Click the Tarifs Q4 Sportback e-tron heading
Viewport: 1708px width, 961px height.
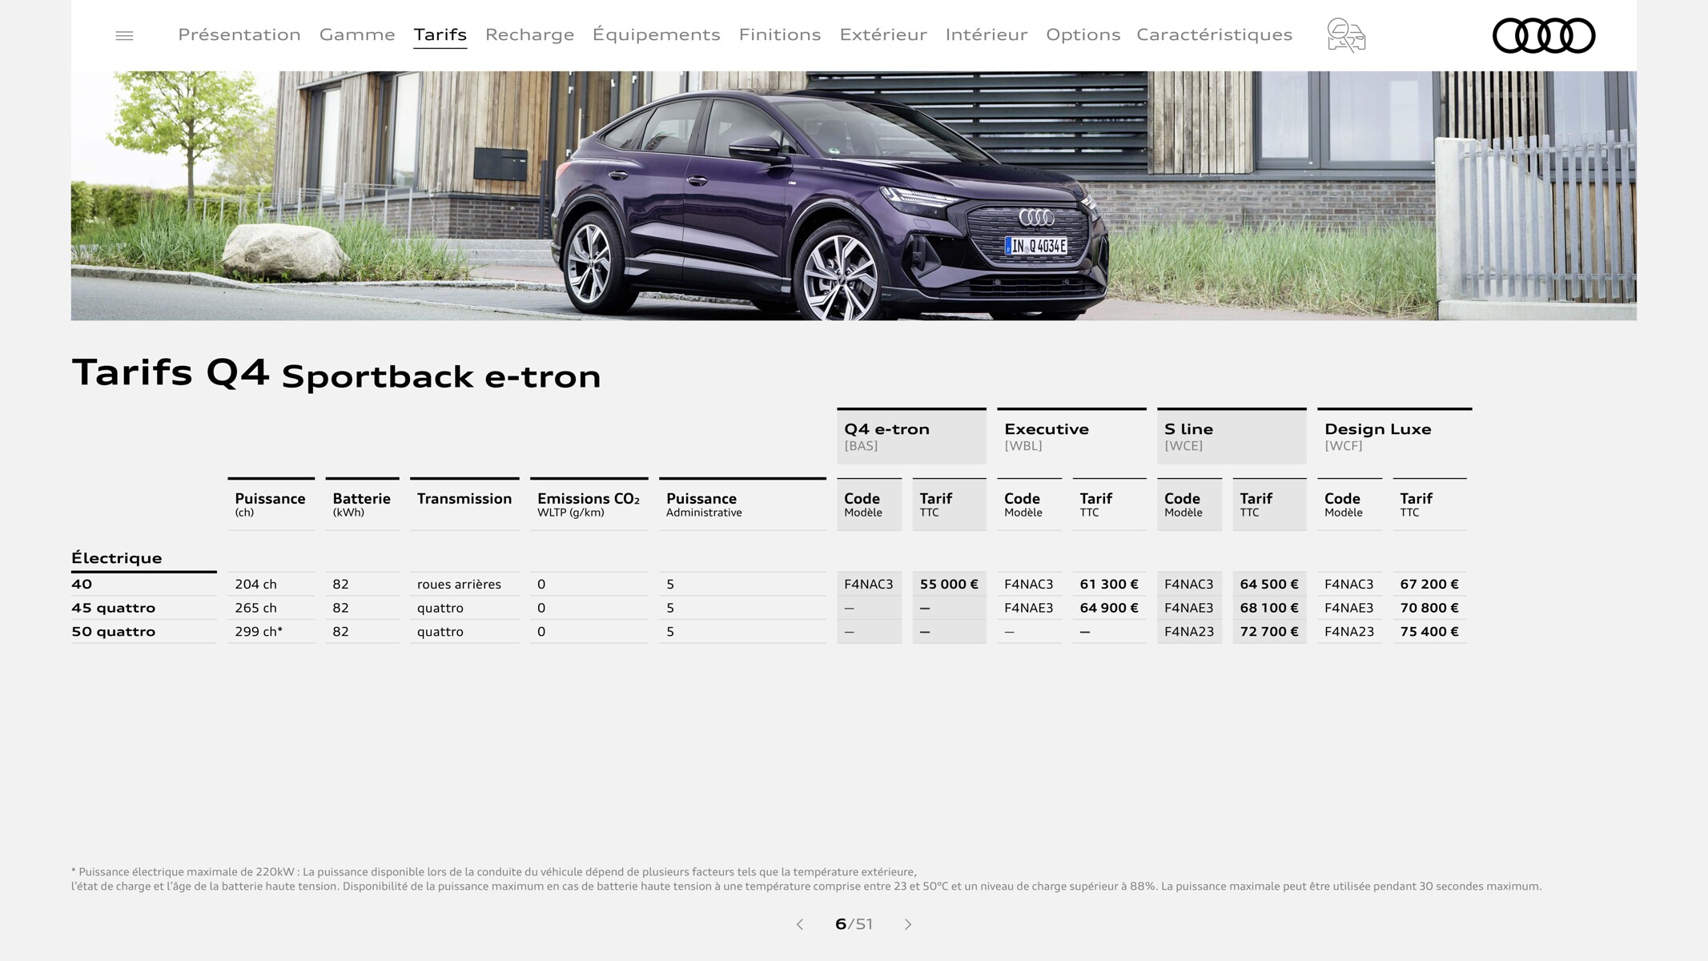pos(336,373)
